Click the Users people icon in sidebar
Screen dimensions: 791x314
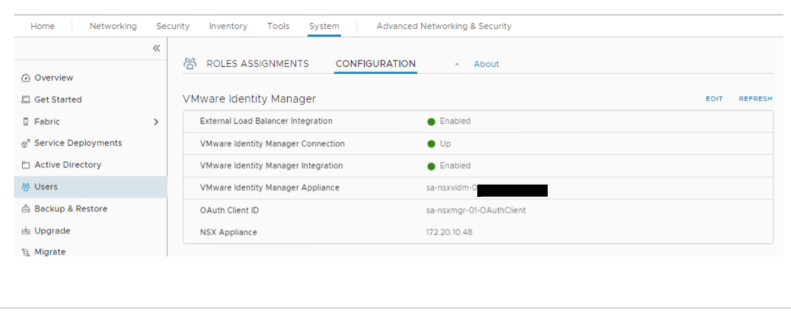(26, 187)
